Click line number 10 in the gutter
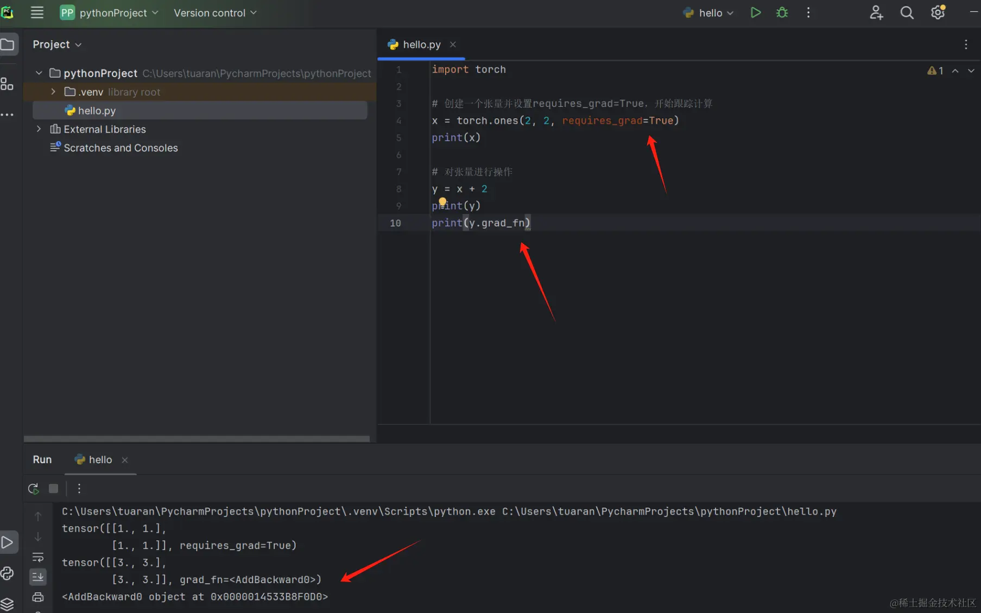Viewport: 981px width, 613px height. click(x=395, y=223)
